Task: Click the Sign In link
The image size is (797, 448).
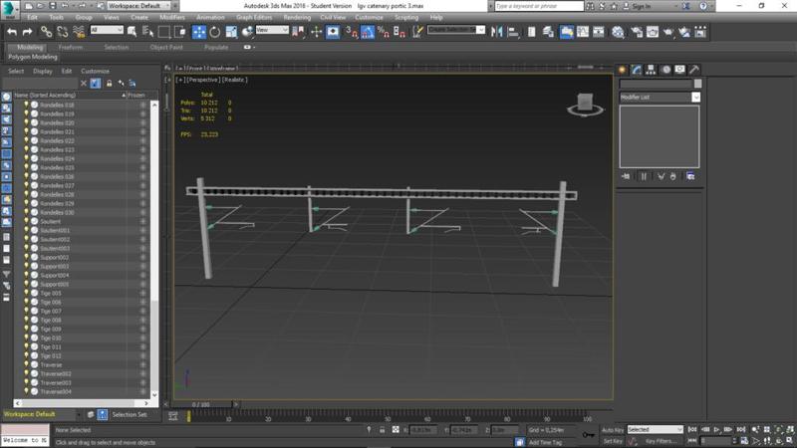Action: click(641, 6)
